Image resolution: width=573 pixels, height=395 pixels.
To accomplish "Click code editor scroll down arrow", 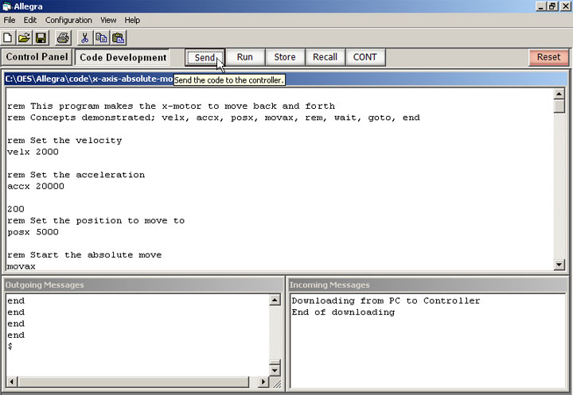I will click(559, 265).
